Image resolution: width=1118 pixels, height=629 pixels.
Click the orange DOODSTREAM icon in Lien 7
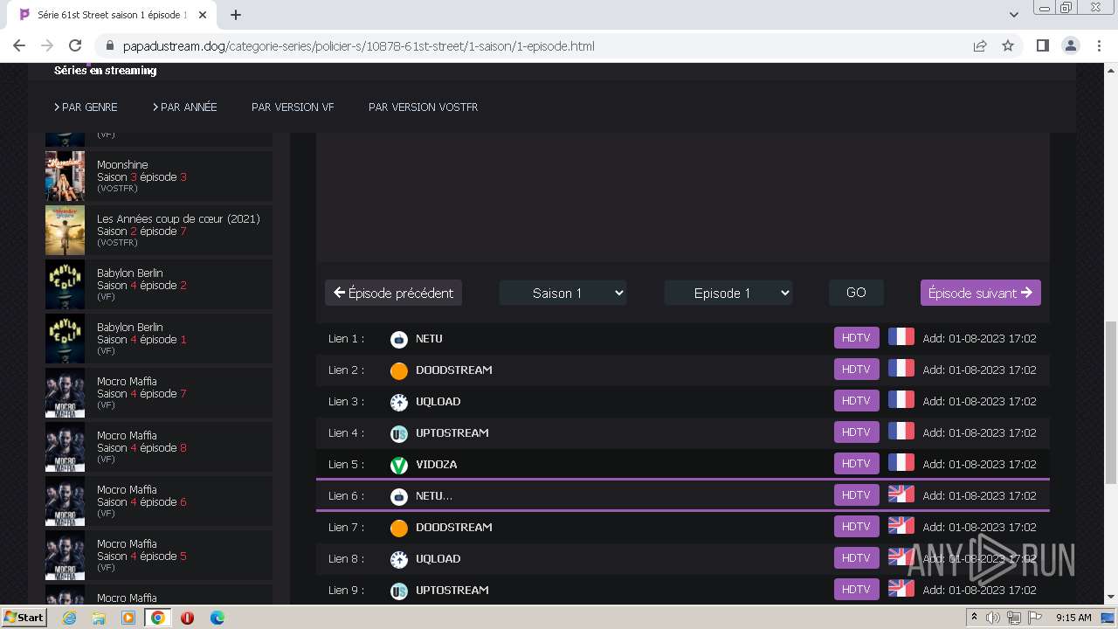tap(398, 528)
